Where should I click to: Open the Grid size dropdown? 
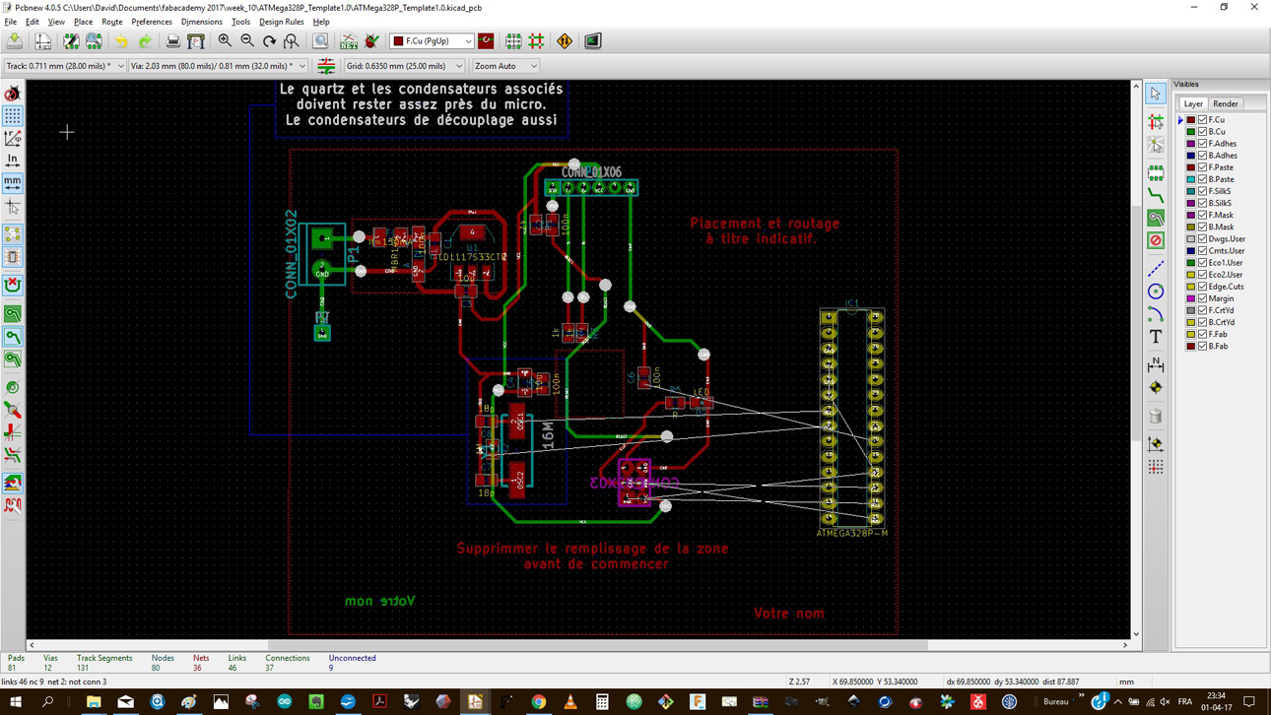404,66
